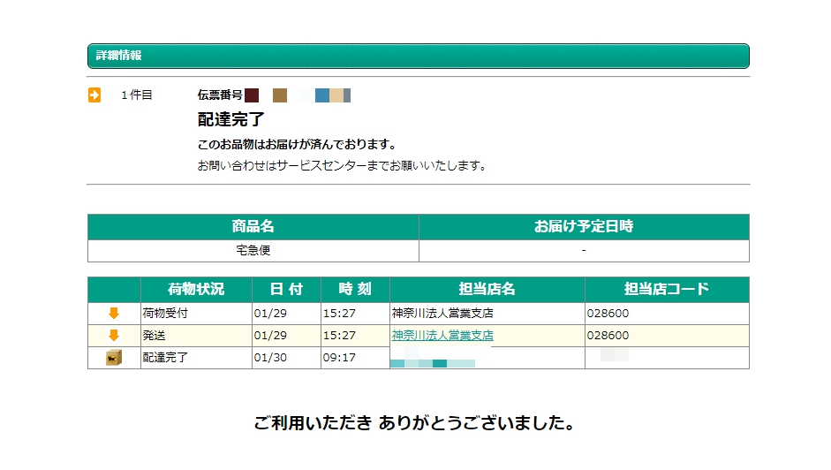Image resolution: width=831 pixels, height=470 pixels.
Task: Click the 配達完了 cell in the tracking table
Action: [x=196, y=358]
